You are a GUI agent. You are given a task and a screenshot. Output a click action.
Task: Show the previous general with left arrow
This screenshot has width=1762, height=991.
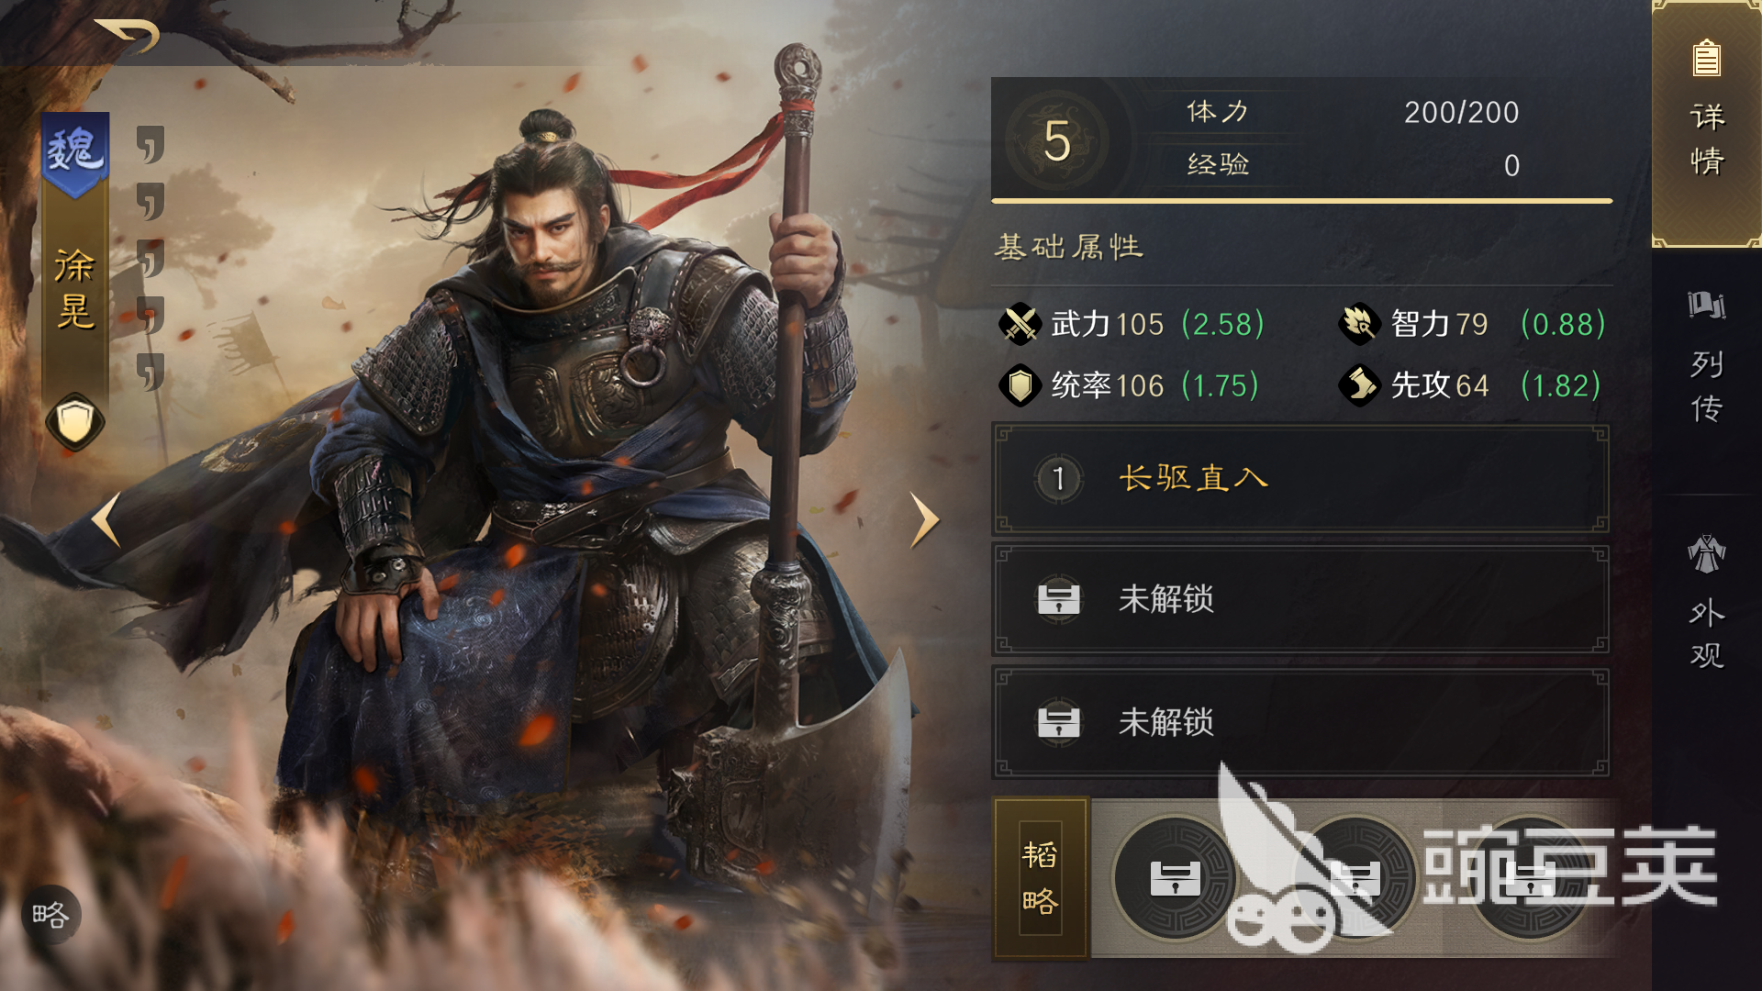[x=106, y=519]
